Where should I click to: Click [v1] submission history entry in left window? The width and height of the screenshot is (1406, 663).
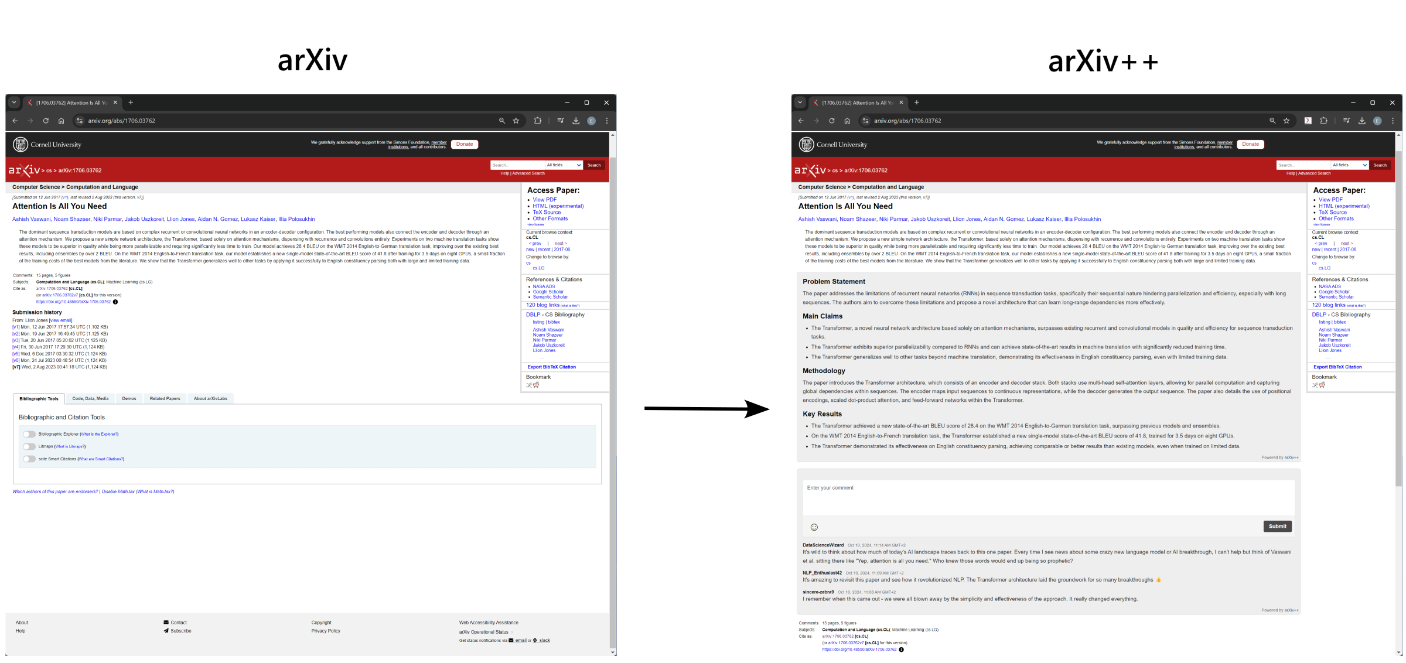coord(16,327)
